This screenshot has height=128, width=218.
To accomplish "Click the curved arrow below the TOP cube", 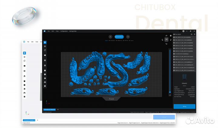I will click(167, 44).
